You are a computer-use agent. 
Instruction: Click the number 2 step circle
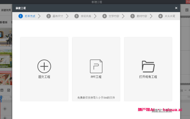click(x=49, y=16)
